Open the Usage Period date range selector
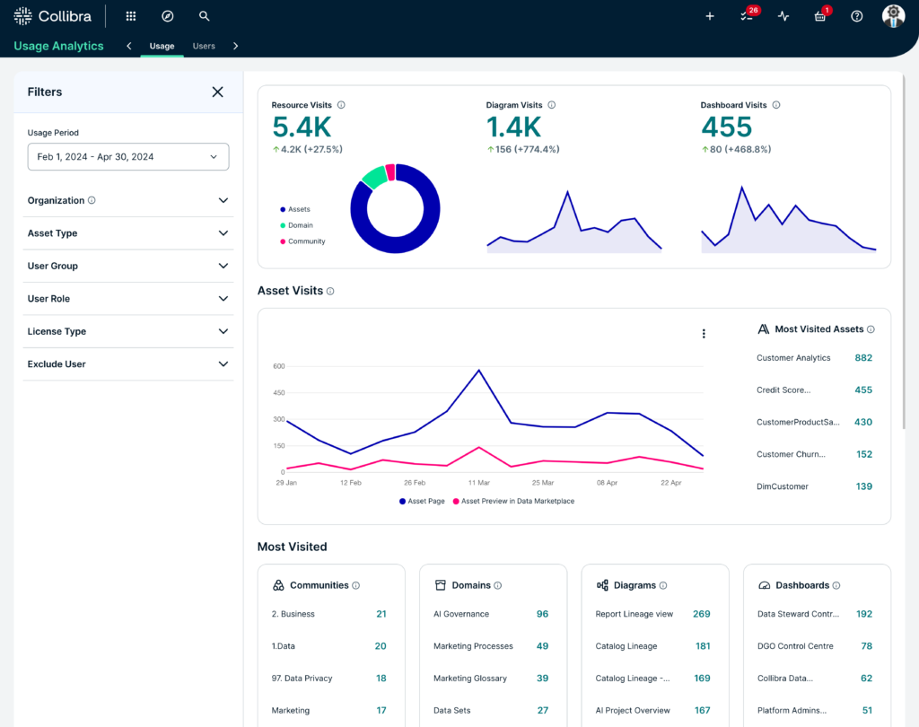Viewport: 919px width, 727px height. pyautogui.click(x=127, y=156)
